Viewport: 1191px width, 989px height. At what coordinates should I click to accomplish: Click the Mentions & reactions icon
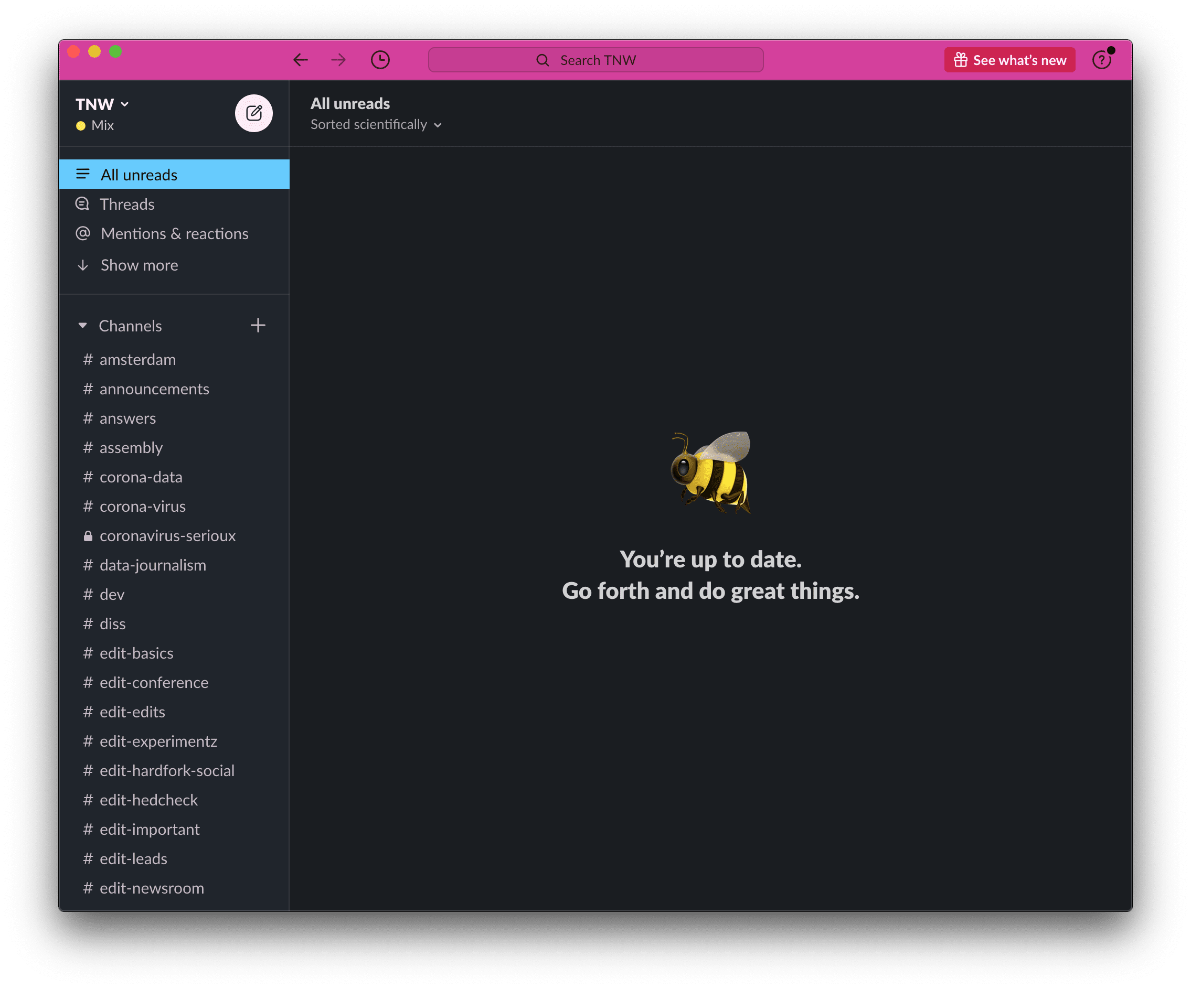(x=83, y=234)
